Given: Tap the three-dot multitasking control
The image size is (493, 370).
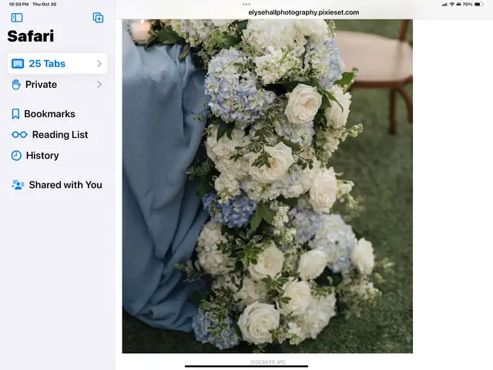Looking at the screenshot, I should [x=246, y=5].
